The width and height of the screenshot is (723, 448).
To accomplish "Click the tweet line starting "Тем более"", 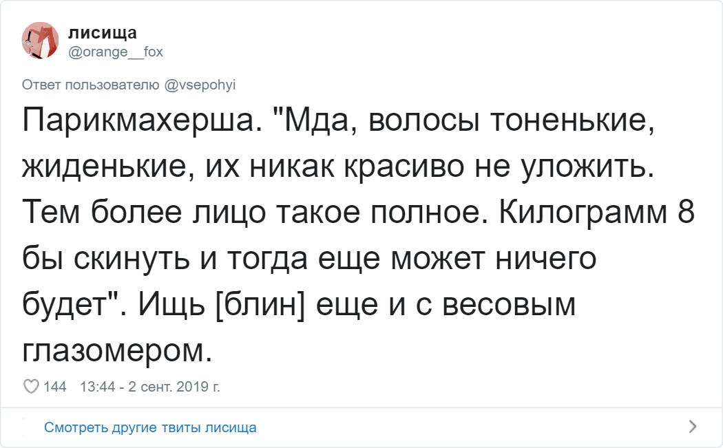I will (x=358, y=215).
